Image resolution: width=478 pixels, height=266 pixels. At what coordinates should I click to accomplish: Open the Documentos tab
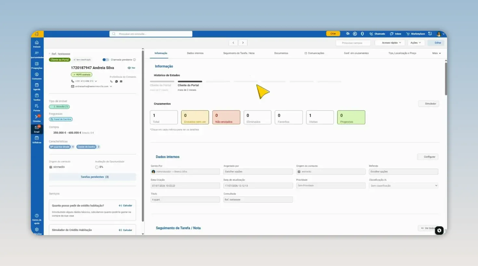(x=281, y=53)
